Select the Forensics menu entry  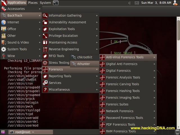click(x=70, y=69)
